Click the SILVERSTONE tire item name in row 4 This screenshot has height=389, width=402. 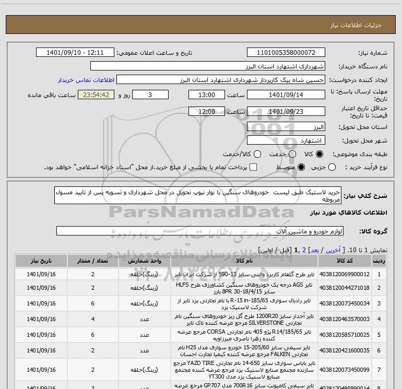tap(244, 320)
